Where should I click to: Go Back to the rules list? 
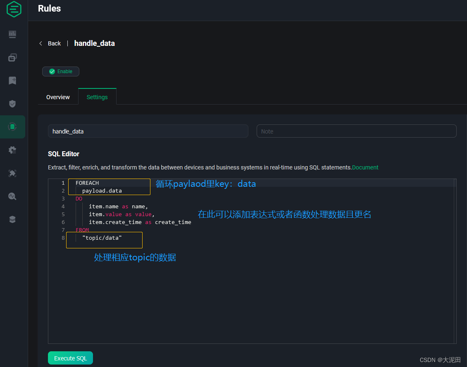click(54, 43)
